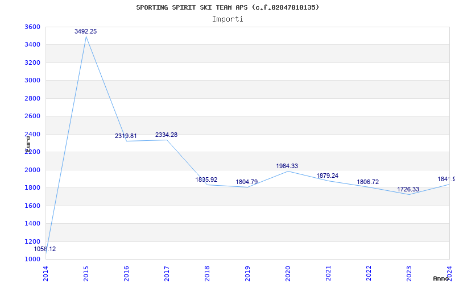Click the 1600 y-axis tick label
The image size is (455, 284).
pos(32,206)
